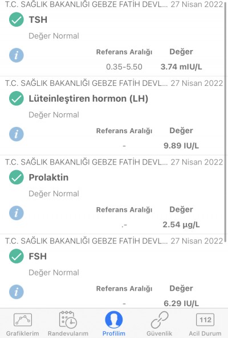
Task: Tap the info icon for FSH
Action: tap(17, 292)
